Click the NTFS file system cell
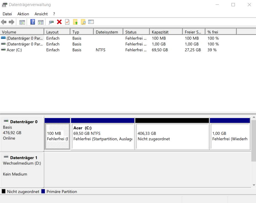This screenshot has height=203, width=256. coord(101,50)
